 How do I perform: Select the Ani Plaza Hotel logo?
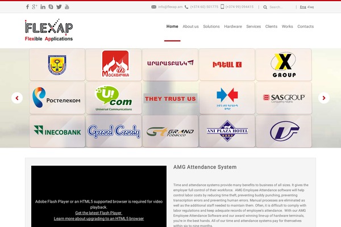pos(227,131)
